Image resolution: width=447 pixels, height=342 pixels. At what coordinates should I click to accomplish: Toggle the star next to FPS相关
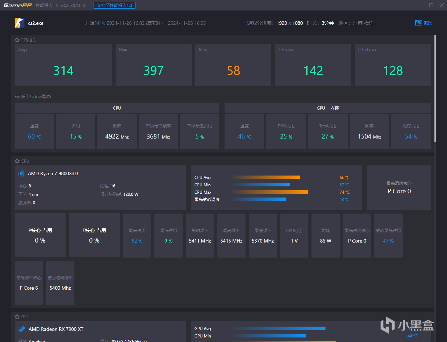tap(17, 40)
